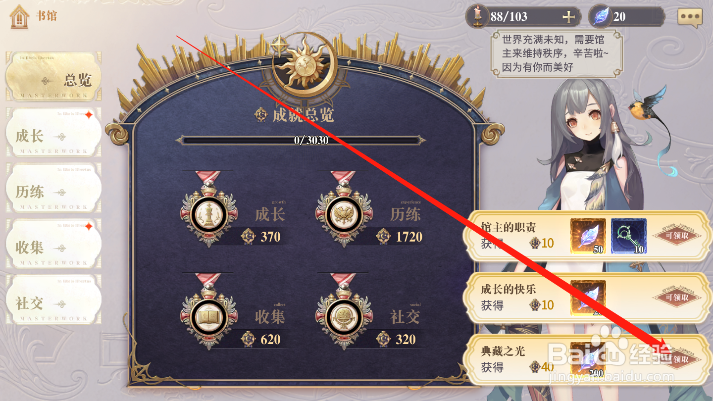
Task: Open the chat bubble icon
Action: [690, 17]
